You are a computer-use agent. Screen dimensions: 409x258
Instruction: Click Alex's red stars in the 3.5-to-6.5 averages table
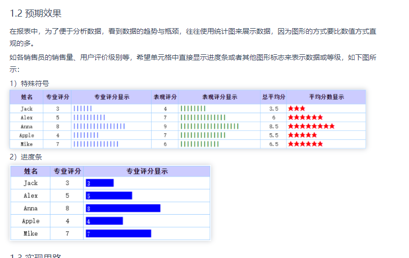(x=305, y=117)
